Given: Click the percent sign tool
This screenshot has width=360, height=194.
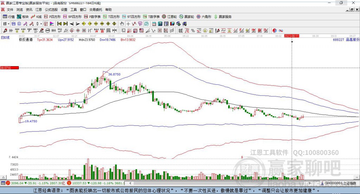Looking at the screenshot, I should [193, 30].
